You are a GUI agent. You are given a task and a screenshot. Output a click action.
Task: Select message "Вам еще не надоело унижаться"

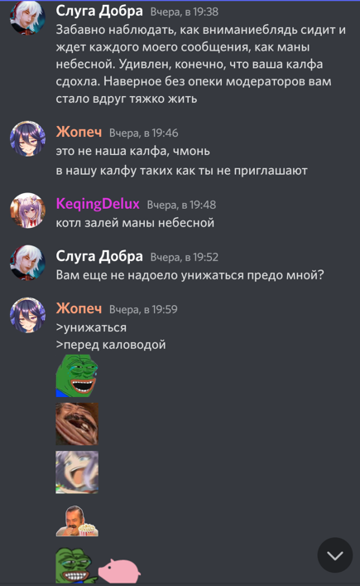tap(190, 275)
